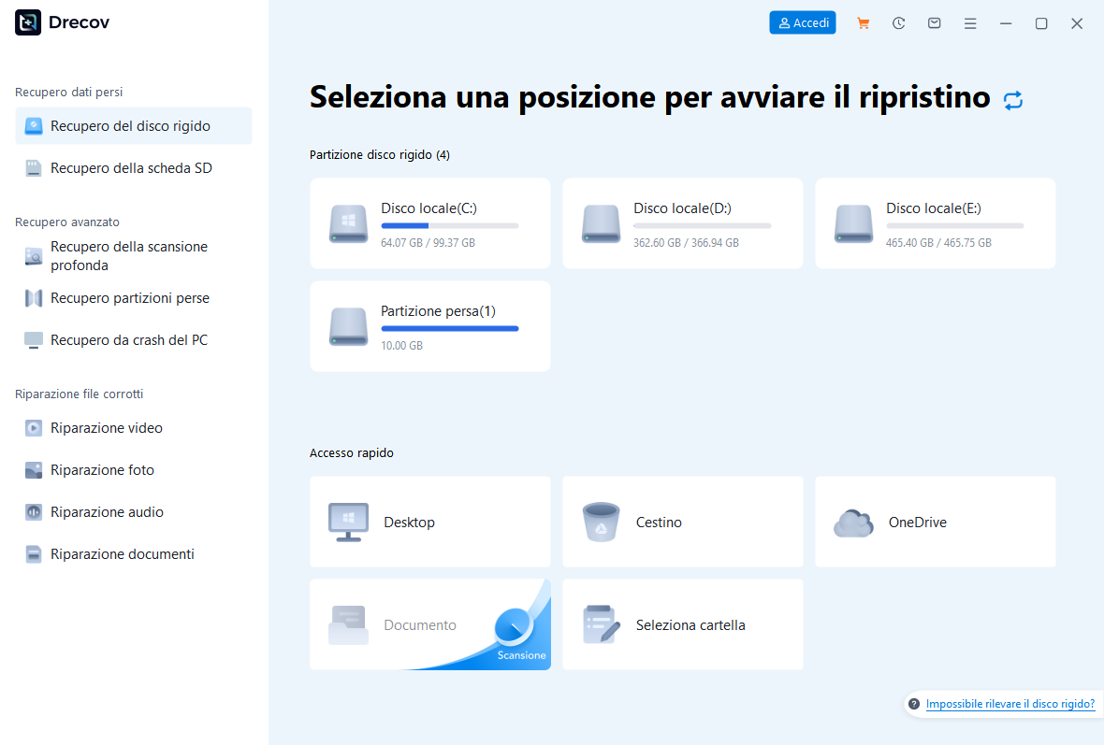This screenshot has height=745, width=1104.
Task: Click the refresh icon beside the heading
Action: pyautogui.click(x=1012, y=101)
